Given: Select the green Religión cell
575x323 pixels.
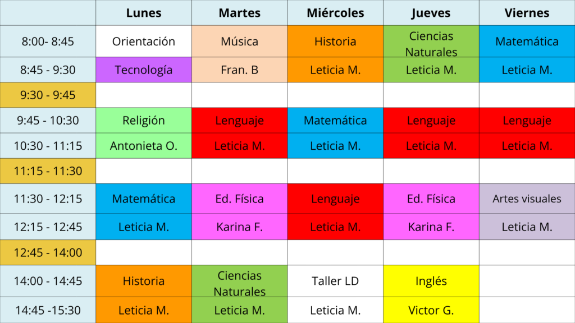Looking at the screenshot, I should click(144, 121).
